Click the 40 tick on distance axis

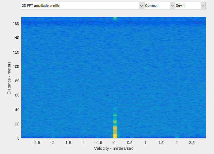coord(17,110)
